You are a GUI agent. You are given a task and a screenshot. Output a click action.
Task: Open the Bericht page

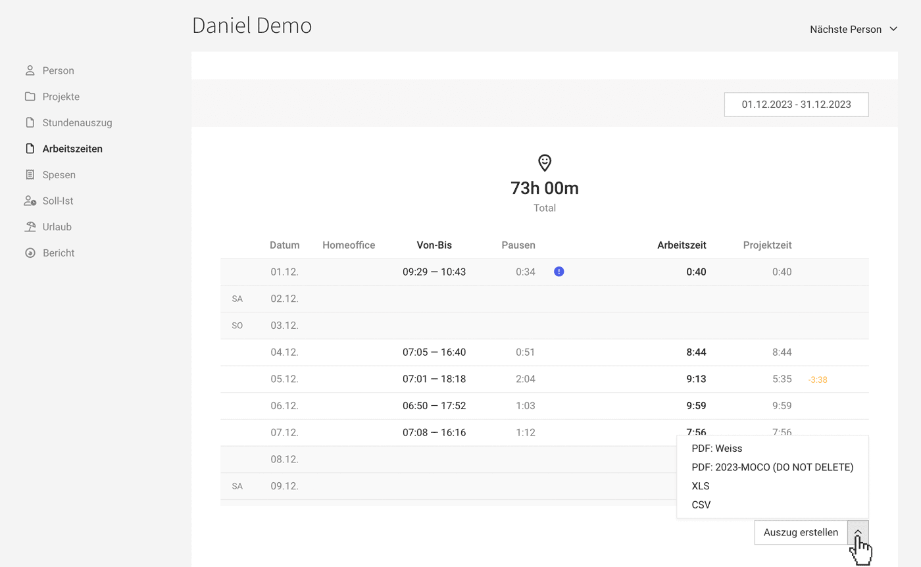click(59, 253)
